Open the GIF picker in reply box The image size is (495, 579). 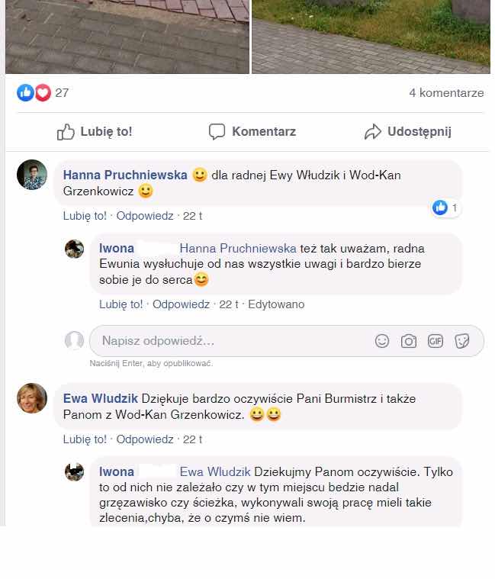pos(436,341)
